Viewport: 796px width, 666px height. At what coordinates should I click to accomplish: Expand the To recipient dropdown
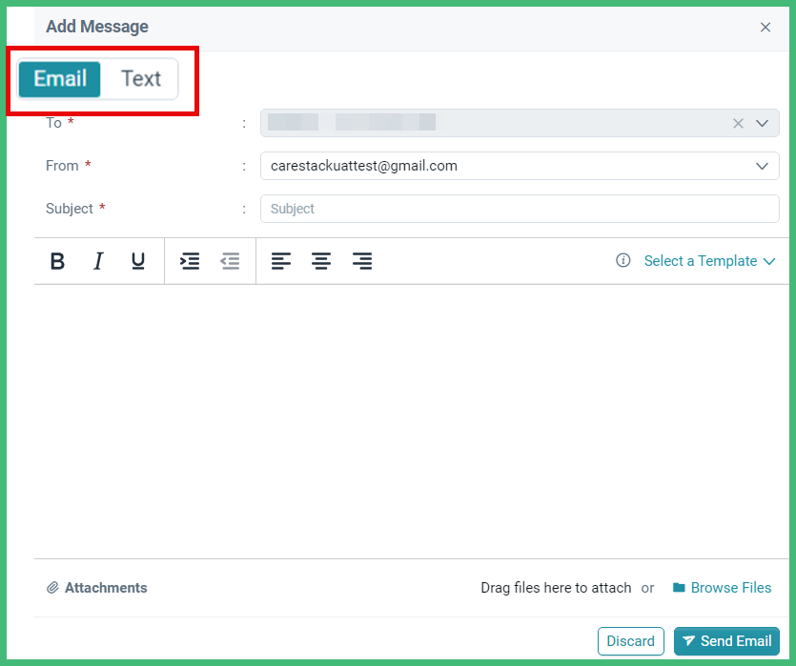pyautogui.click(x=762, y=123)
